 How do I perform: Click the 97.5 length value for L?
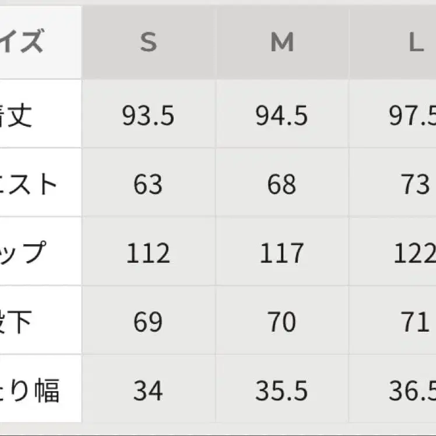click(x=413, y=116)
